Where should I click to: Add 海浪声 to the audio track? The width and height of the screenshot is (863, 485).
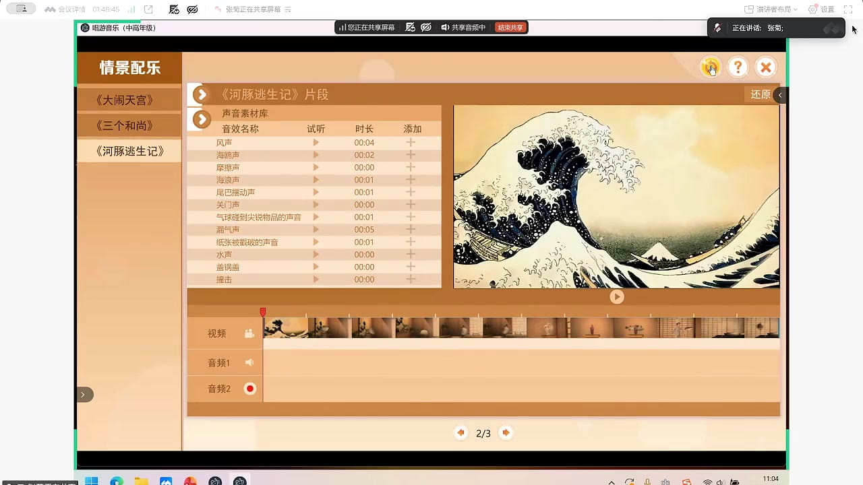click(x=411, y=180)
